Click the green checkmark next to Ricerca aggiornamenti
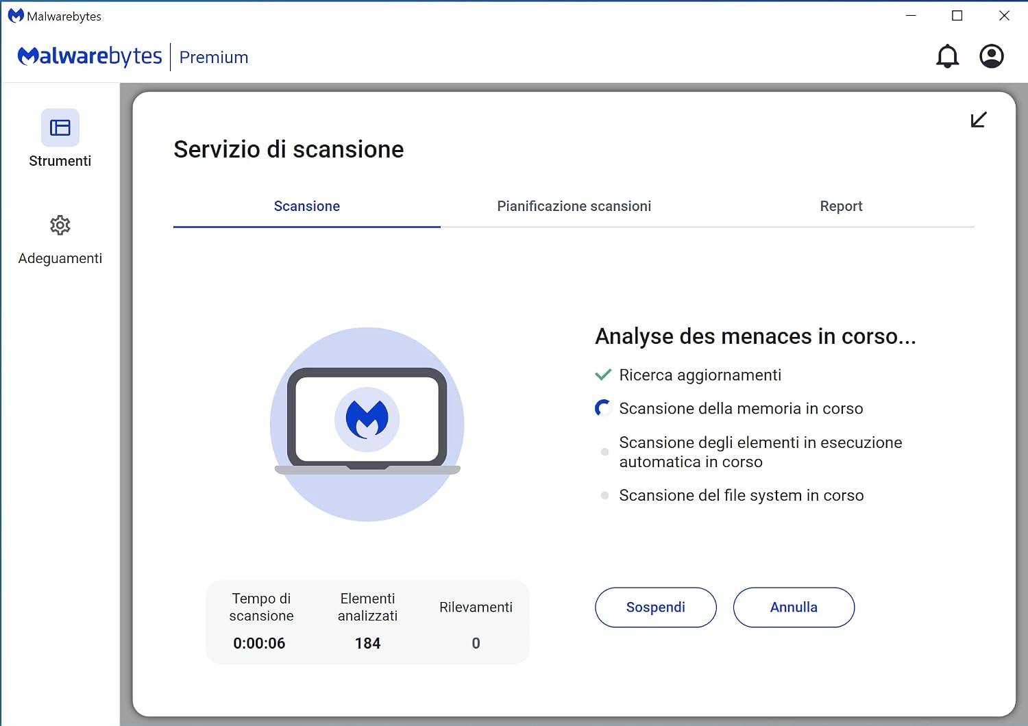Viewport: 1028px width, 726px height. point(603,375)
